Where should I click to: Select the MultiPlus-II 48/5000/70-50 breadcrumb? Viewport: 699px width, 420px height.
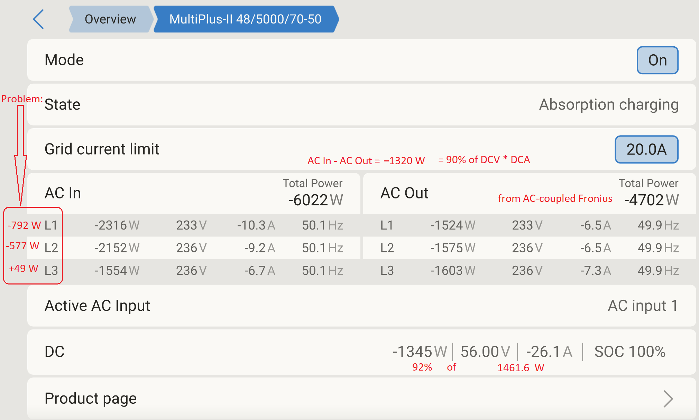tap(246, 19)
